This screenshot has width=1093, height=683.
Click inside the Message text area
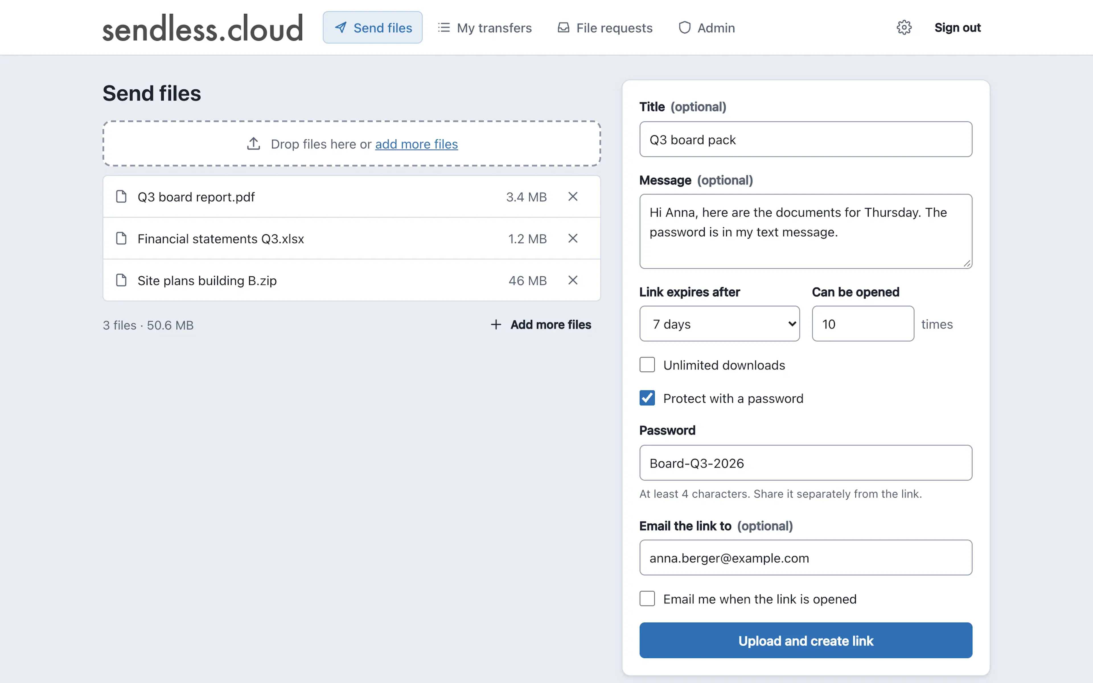pyautogui.click(x=806, y=231)
